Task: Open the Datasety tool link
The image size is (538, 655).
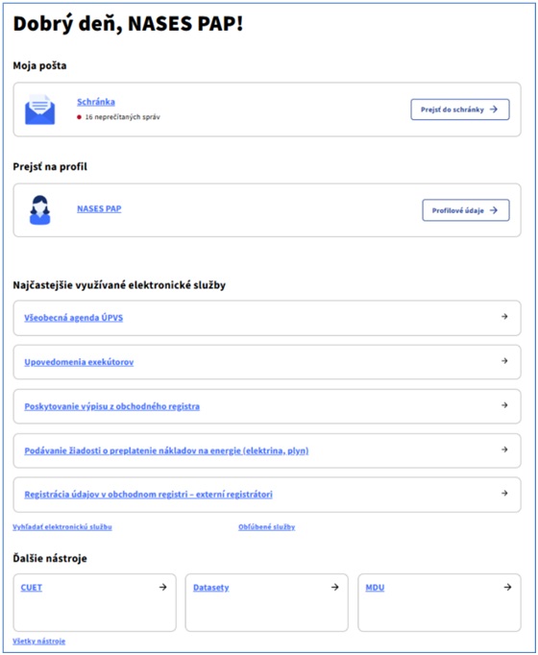Action: [211, 588]
